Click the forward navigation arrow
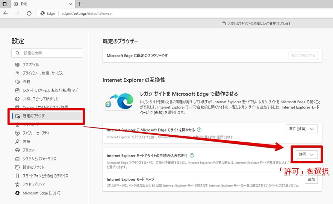Image resolution: width=333 pixels, height=204 pixels. click(17, 14)
